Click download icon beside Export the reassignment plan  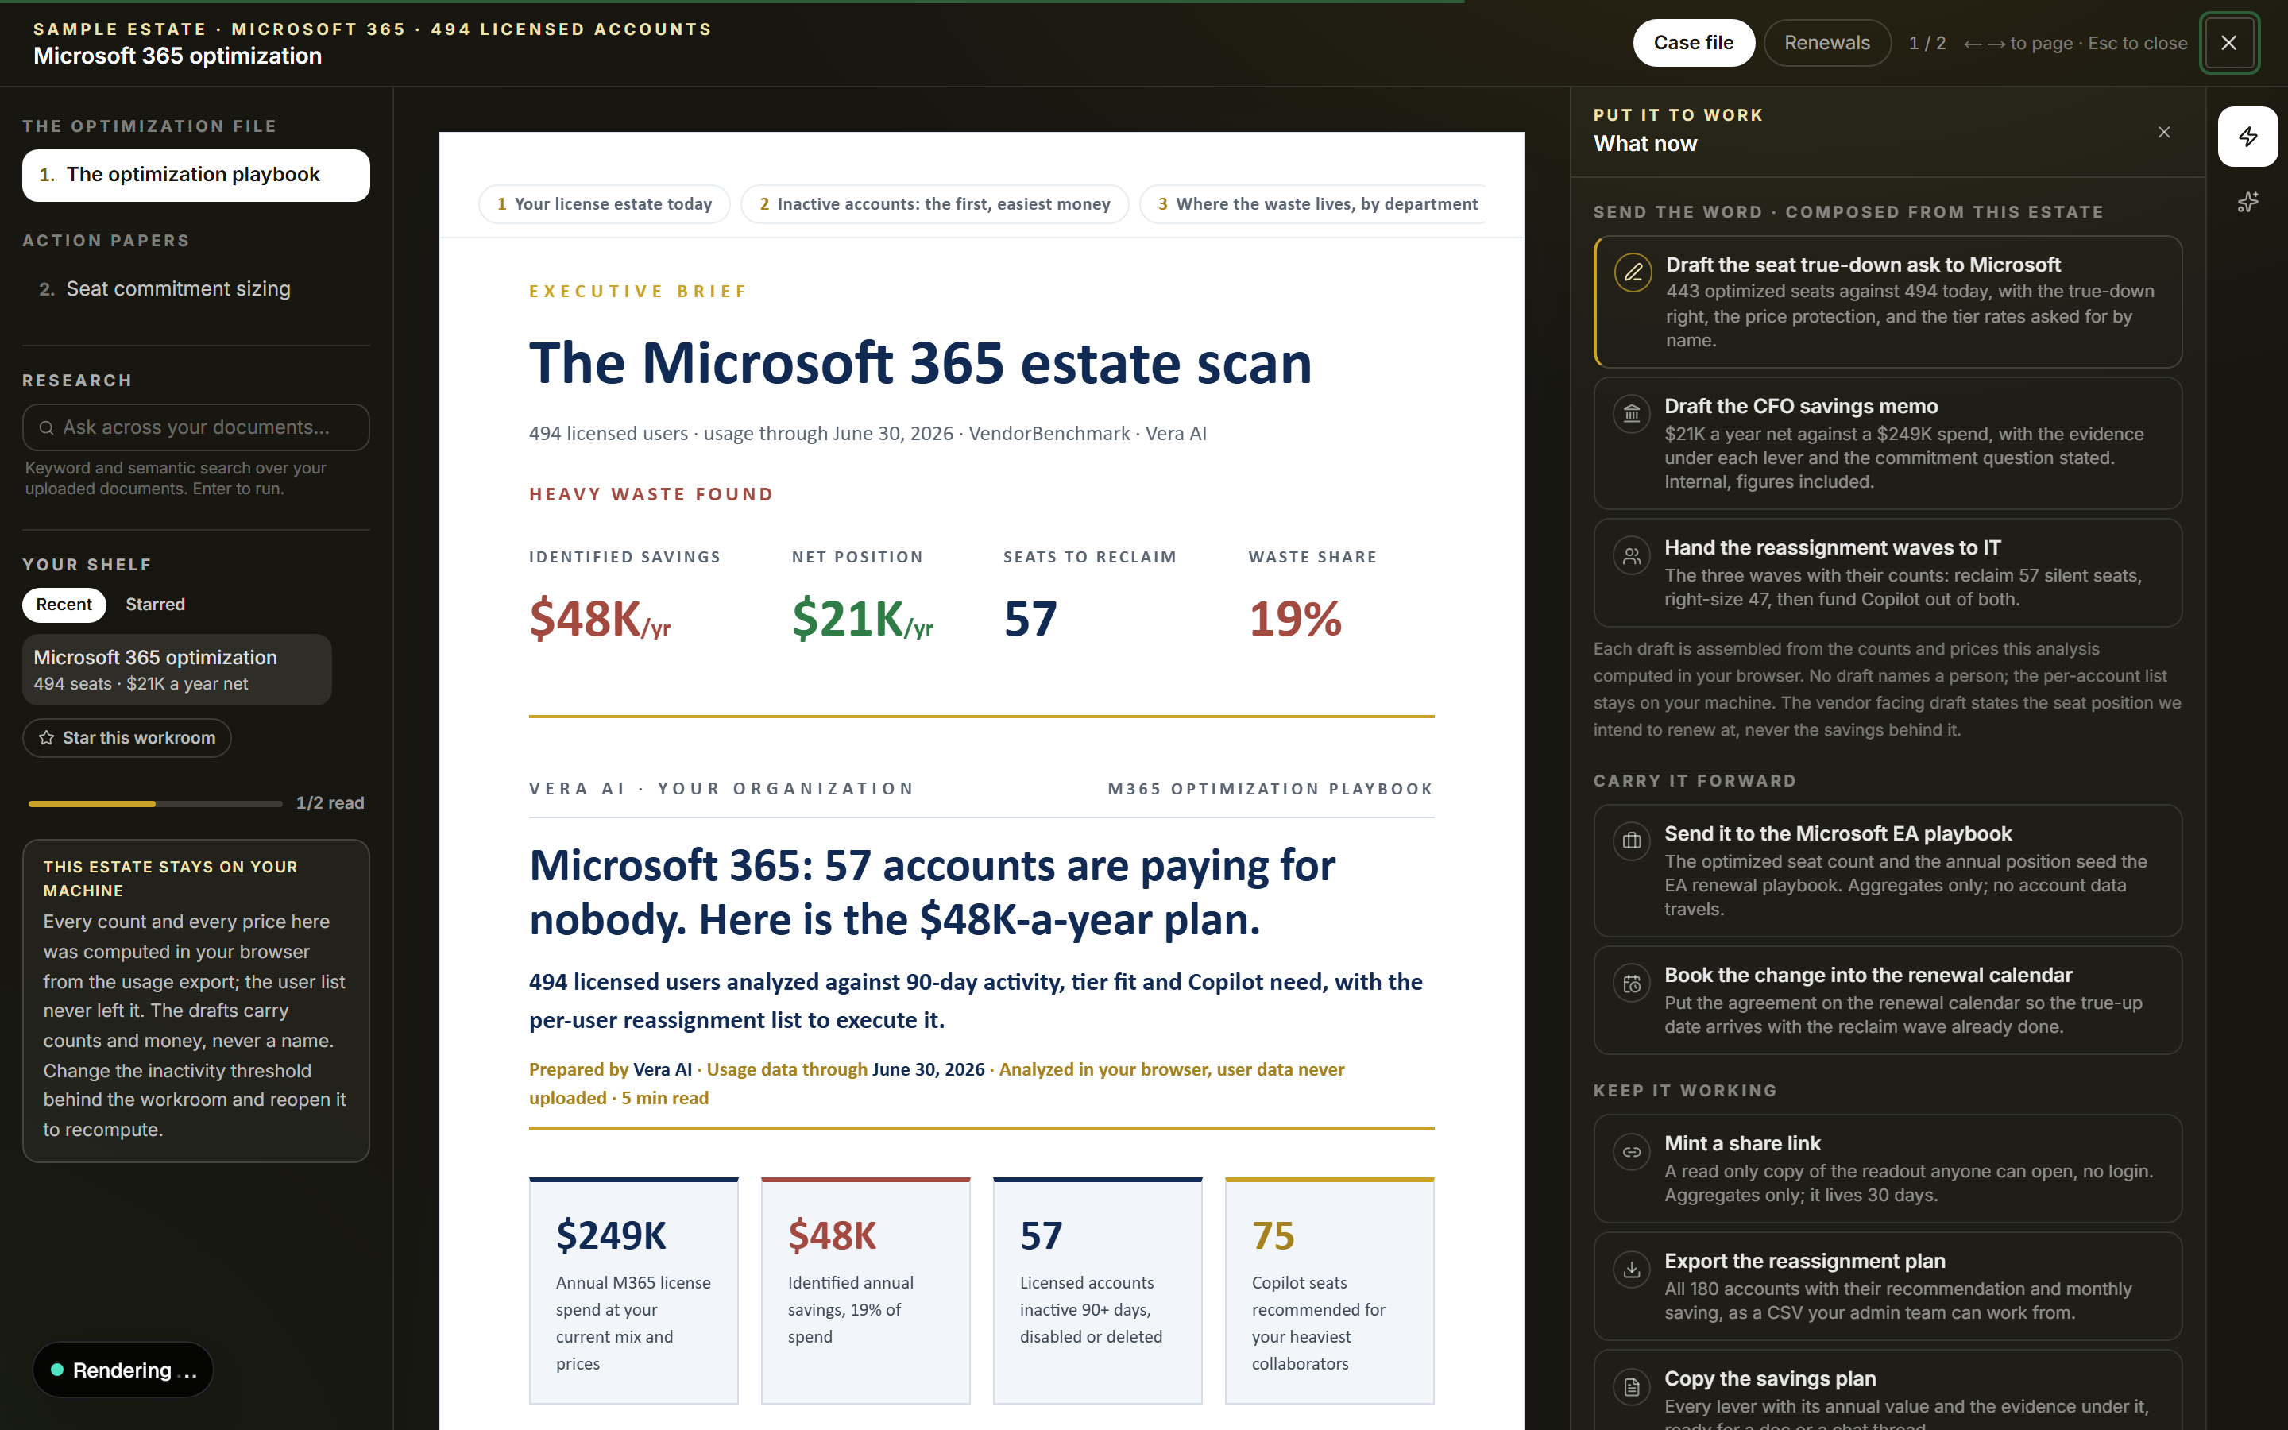pos(1632,1270)
